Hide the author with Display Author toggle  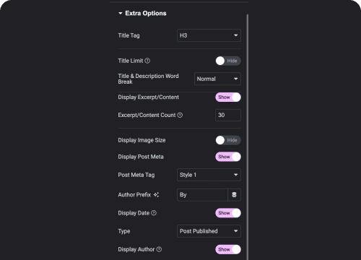pos(228,249)
